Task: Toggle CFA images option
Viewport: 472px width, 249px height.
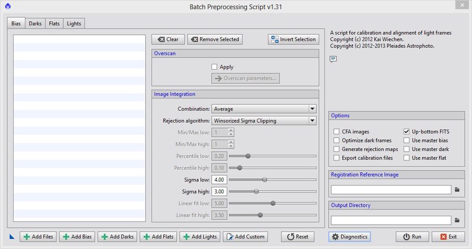Action: click(x=336, y=132)
